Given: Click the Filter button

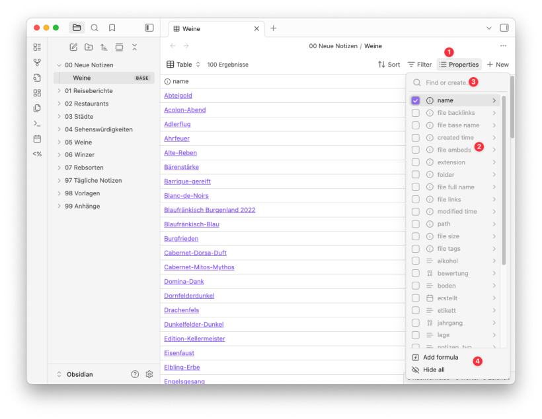Looking at the screenshot, I should 420,65.
